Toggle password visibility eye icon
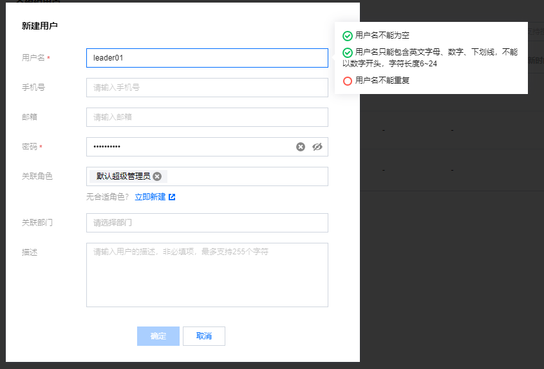The width and height of the screenshot is (544, 369). pos(317,147)
